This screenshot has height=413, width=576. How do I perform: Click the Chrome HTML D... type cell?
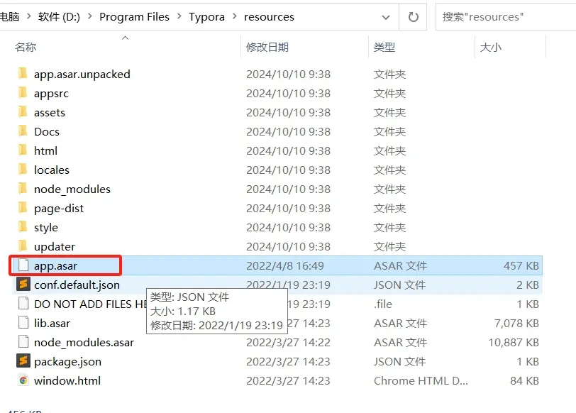point(421,380)
